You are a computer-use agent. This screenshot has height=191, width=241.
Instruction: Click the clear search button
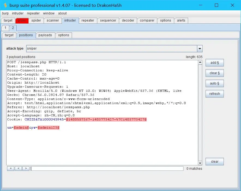click(215, 162)
